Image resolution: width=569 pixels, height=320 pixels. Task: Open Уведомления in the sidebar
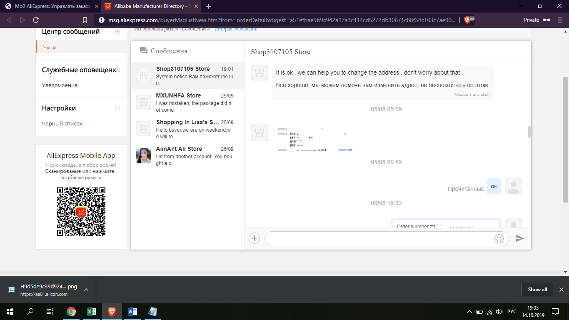(60, 85)
